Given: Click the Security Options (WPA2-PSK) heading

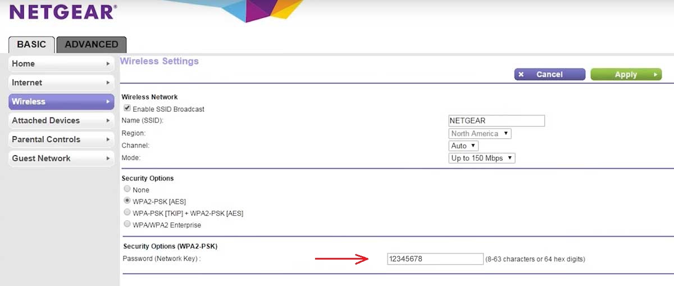Looking at the screenshot, I should pyautogui.click(x=170, y=247).
